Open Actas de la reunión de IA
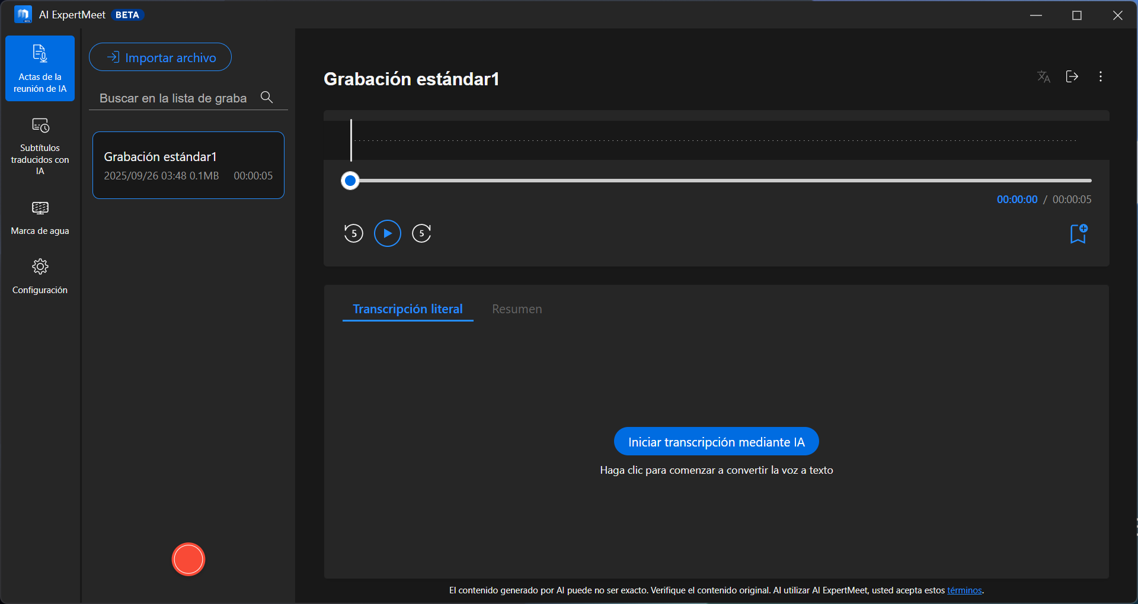This screenshot has height=604, width=1138. click(40, 68)
